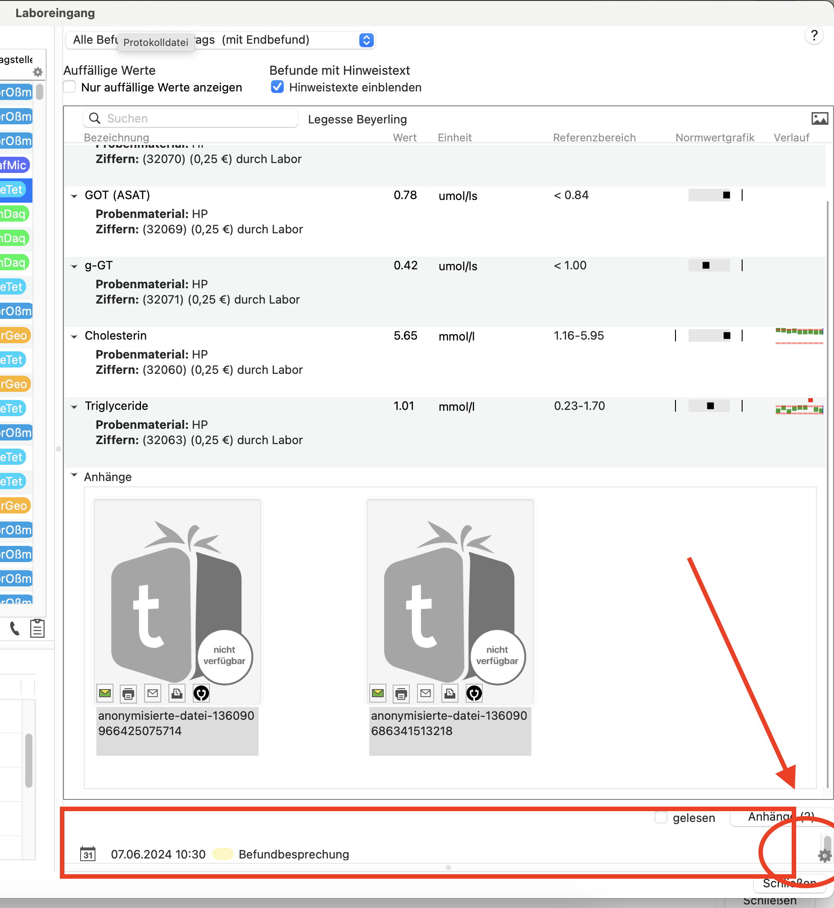This screenshot has width=834, height=908.
Task: Click the Triglyceride reference range 0.23-1.70
Action: point(580,406)
